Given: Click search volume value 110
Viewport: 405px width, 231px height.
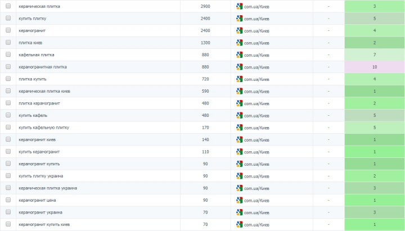Looking at the screenshot, I should (205, 152).
